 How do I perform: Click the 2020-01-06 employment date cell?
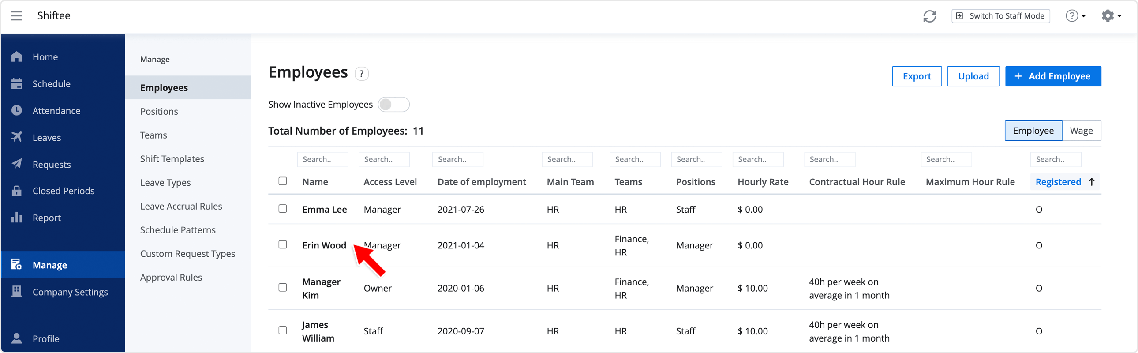(x=461, y=289)
